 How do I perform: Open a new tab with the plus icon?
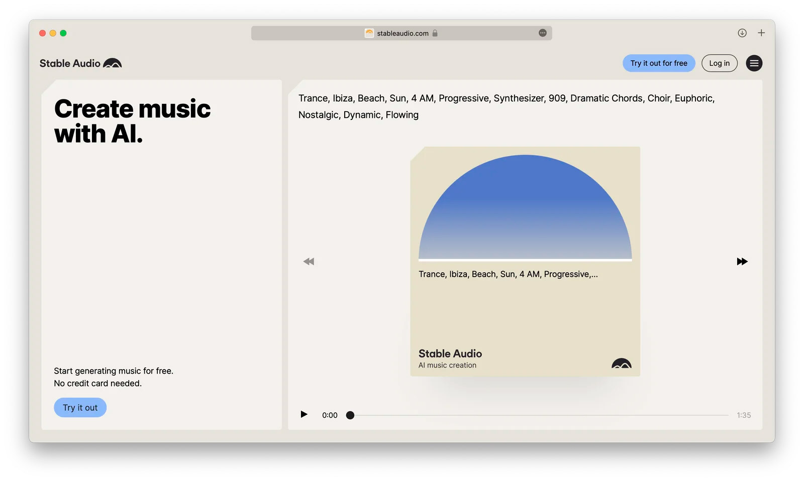point(761,33)
